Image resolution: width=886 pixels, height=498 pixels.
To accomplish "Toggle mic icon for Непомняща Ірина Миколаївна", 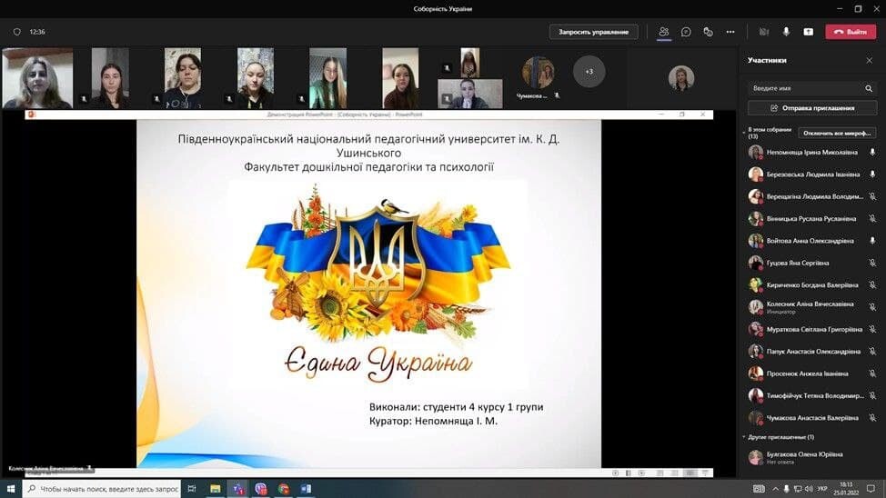I will click(x=872, y=153).
